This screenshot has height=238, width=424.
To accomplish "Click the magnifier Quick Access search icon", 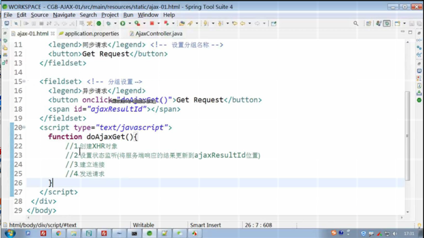I will tap(356, 24).
